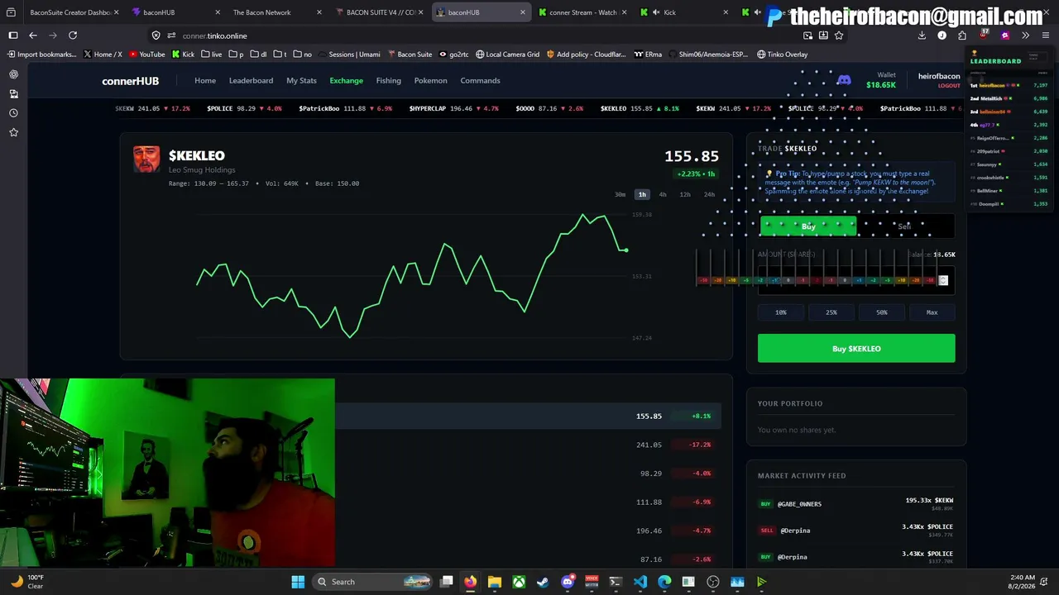Open the Pokemon nav item
Viewport: 1059px width, 595px height.
point(430,81)
